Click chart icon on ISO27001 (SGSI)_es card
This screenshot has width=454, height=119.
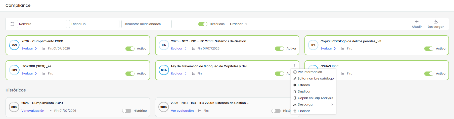(44, 73)
